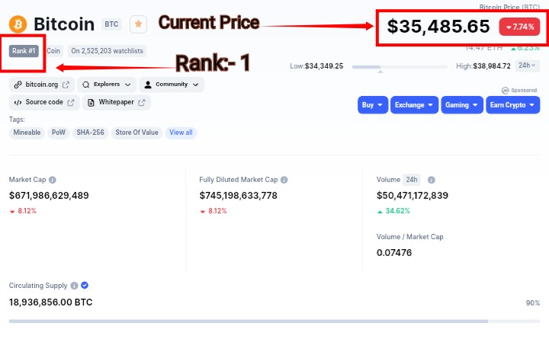549x339 pixels.
Task: Click the Market Cap info icon
Action: [53, 180]
